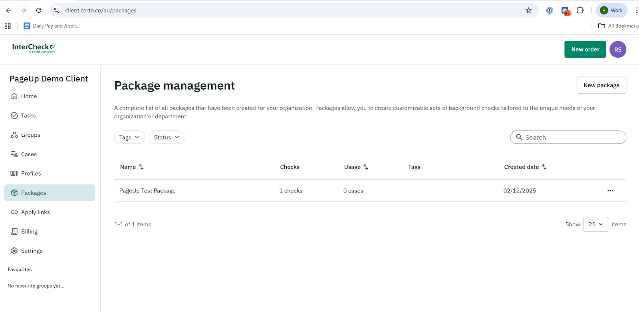Viewport: 639px width, 312px height.
Task: Open Settings from the sidebar
Action: tap(32, 251)
